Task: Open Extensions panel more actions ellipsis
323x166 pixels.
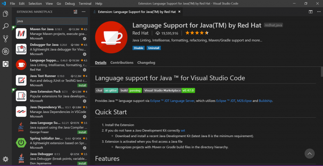Action: tap(84, 12)
